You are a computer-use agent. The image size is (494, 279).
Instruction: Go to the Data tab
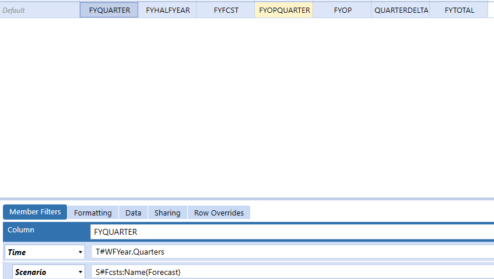click(133, 213)
